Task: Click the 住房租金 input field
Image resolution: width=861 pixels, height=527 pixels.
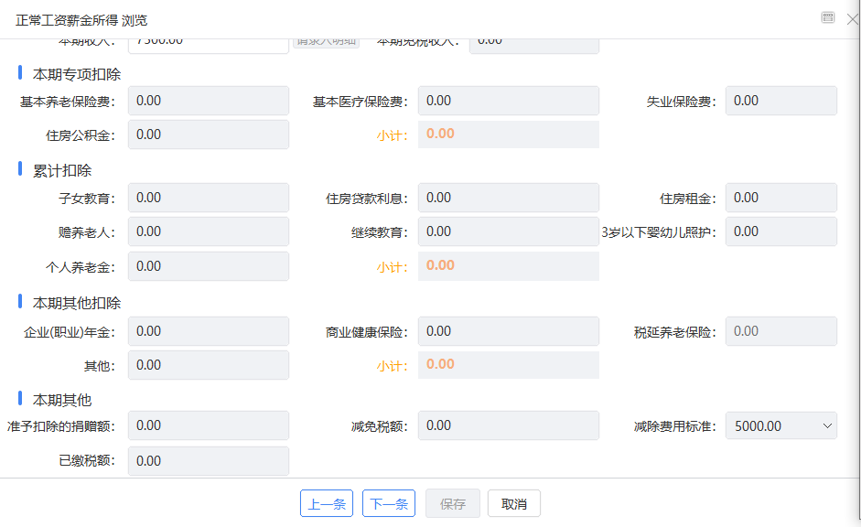Action: pos(780,198)
